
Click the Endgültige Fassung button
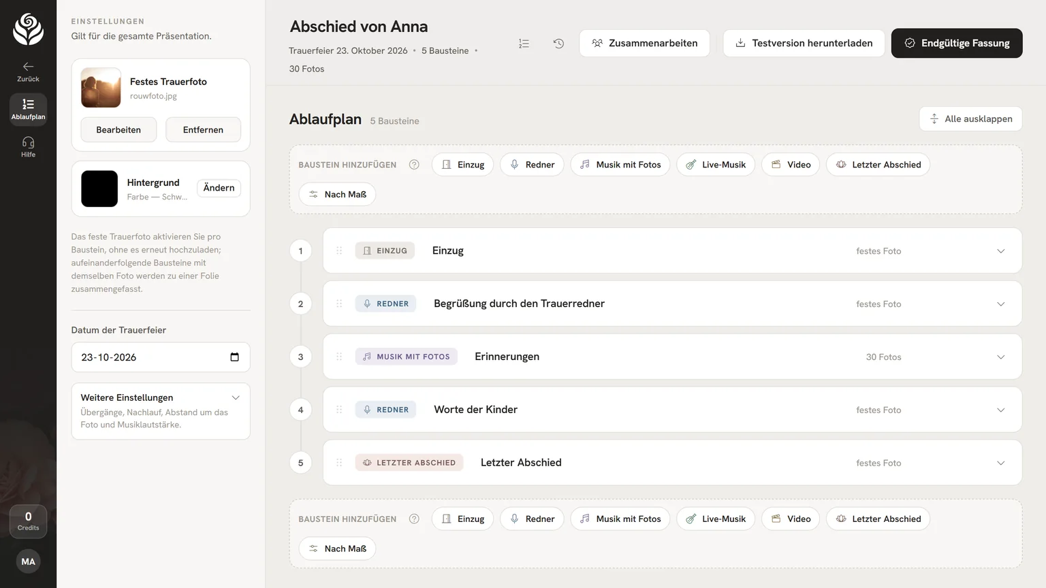(x=957, y=43)
